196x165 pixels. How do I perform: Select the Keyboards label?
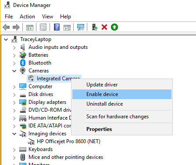40,149
